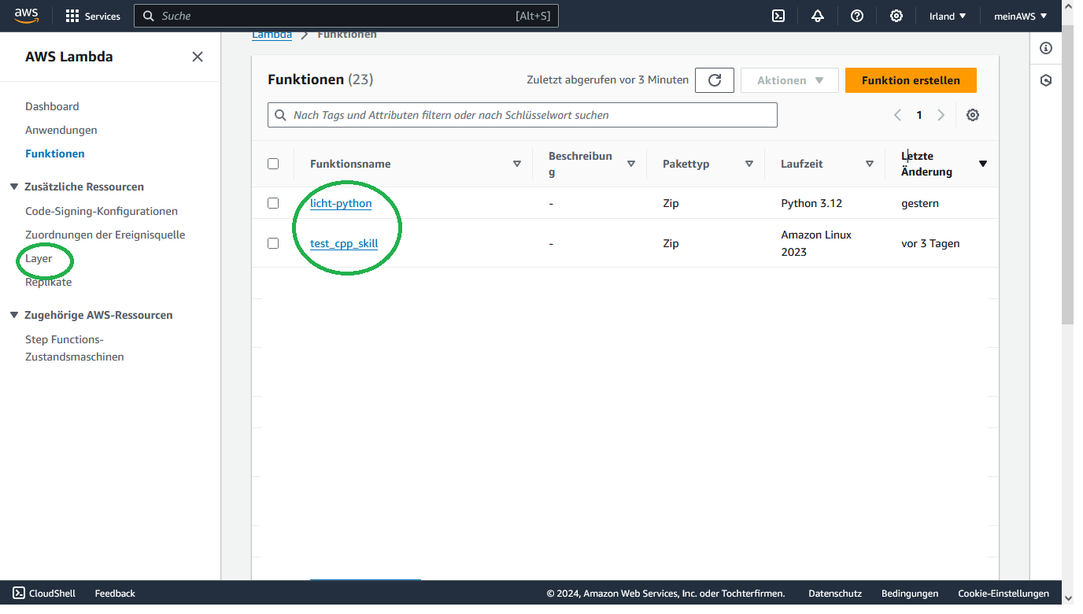Open Datenschutz footer link
This screenshot has width=1083, height=614.
click(835, 594)
